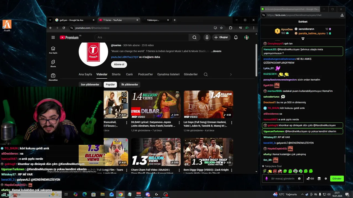Click Abone ol subscribe button
Viewport: 353px width, 198px height.
[x=119, y=64]
